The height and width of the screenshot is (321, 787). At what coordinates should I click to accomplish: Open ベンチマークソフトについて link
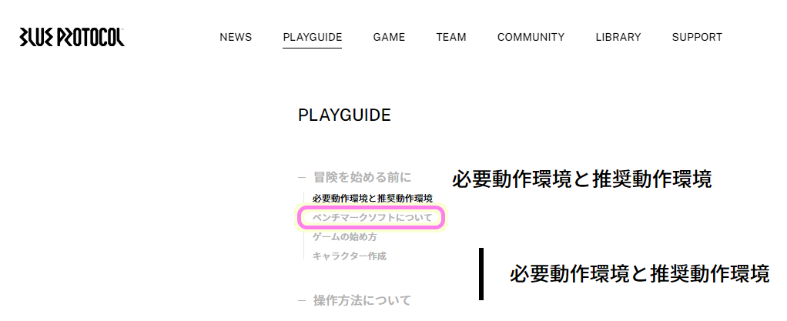(371, 218)
